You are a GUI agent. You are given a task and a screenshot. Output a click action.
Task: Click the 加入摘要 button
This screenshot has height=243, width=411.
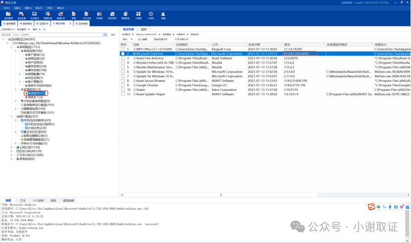pos(142,39)
